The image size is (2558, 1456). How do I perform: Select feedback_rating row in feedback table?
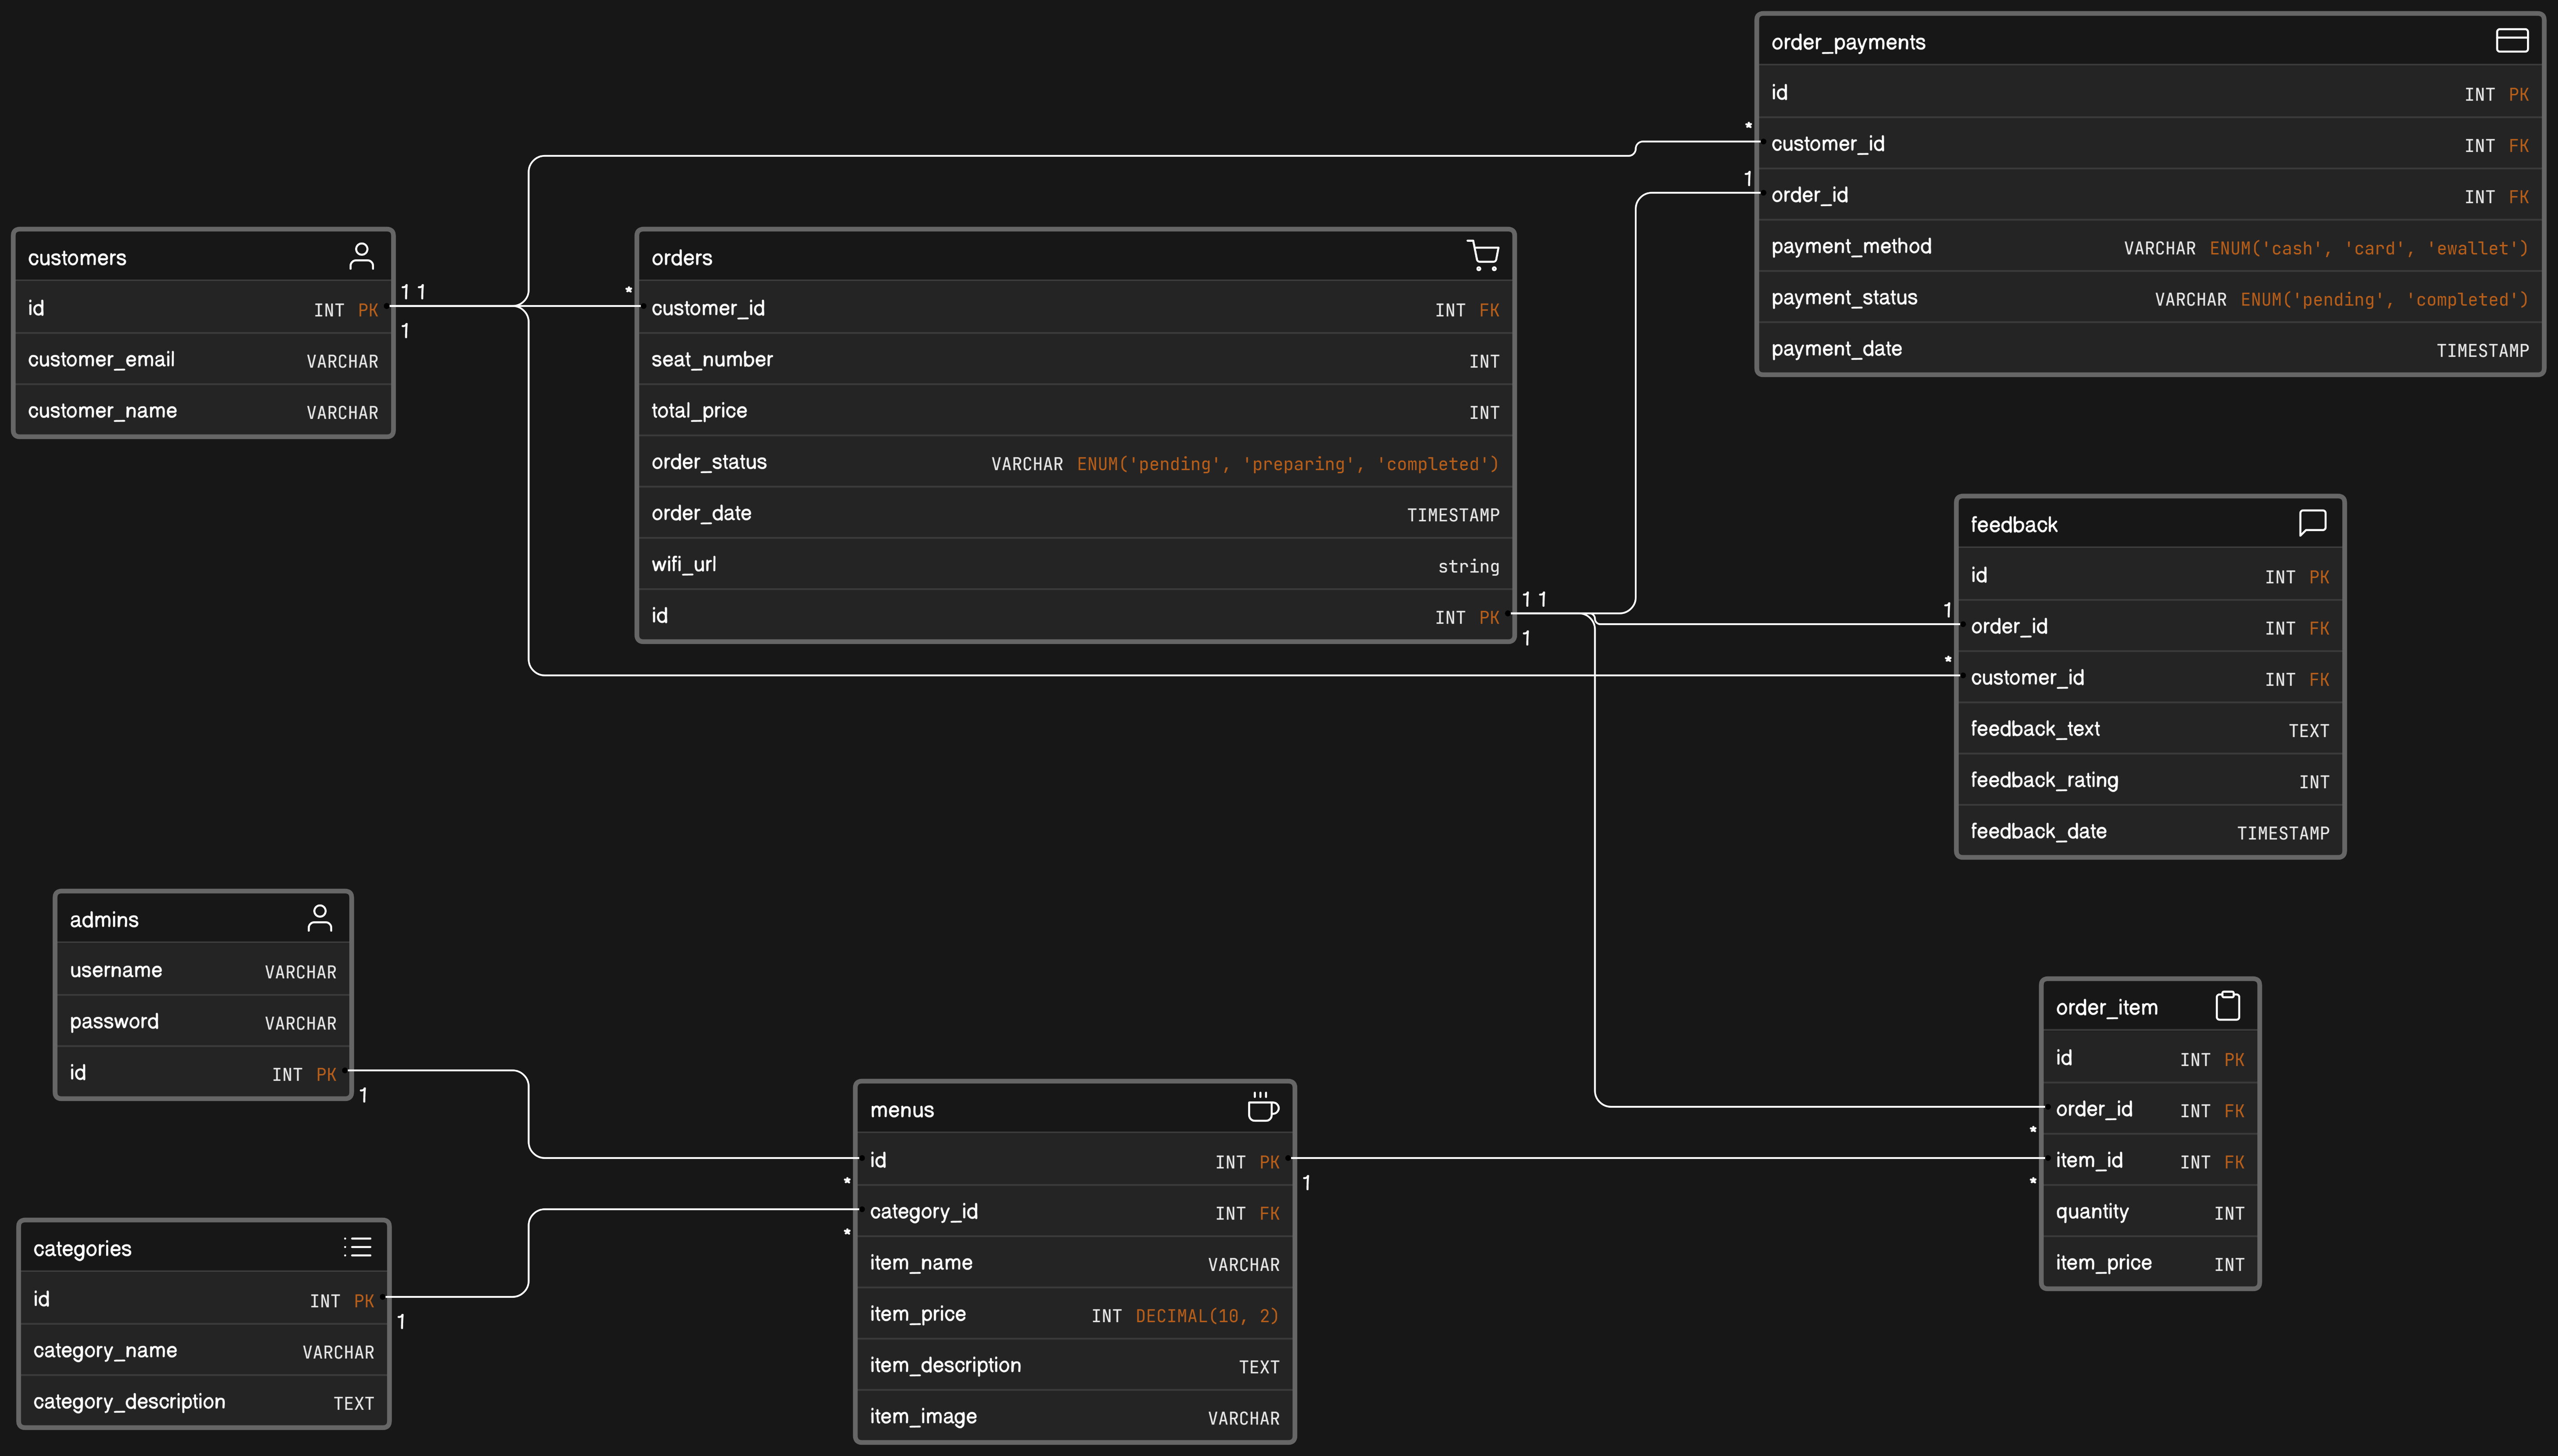coord(2149,781)
